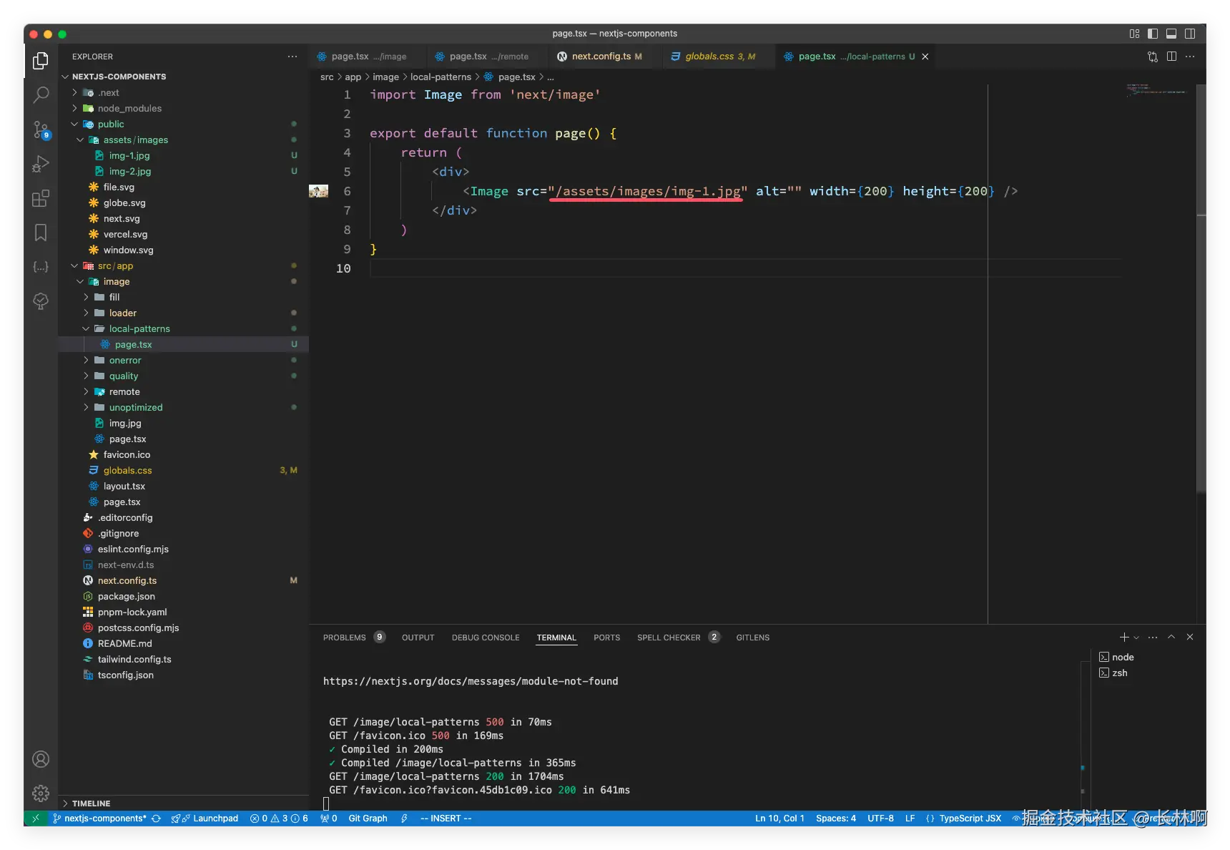Collapse the local-patterns folder
This screenshot has height=850, width=1230.
point(139,328)
